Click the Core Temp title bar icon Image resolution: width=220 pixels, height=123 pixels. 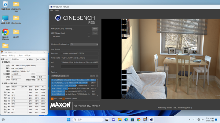[2, 52]
